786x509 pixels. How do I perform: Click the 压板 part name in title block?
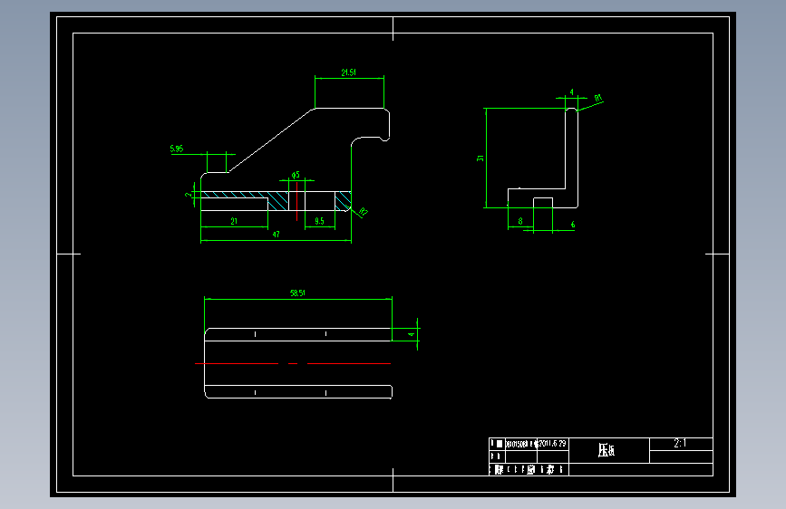pyautogui.click(x=606, y=450)
